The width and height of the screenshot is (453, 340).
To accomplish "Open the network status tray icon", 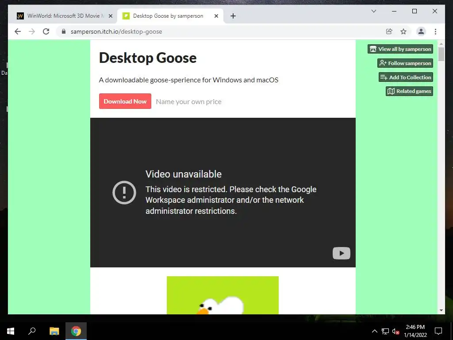I will (385, 331).
